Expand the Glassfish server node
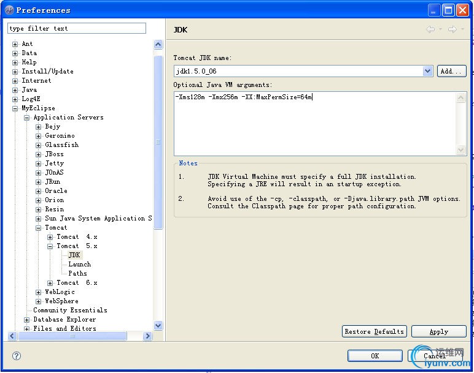This screenshot has width=474, height=373. click(x=39, y=145)
